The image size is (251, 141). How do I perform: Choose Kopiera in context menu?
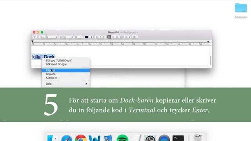pos(66,74)
